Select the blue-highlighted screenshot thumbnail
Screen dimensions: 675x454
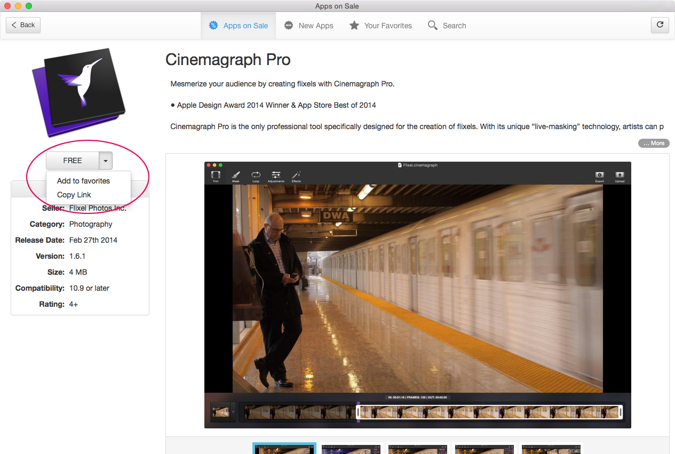pos(284,448)
